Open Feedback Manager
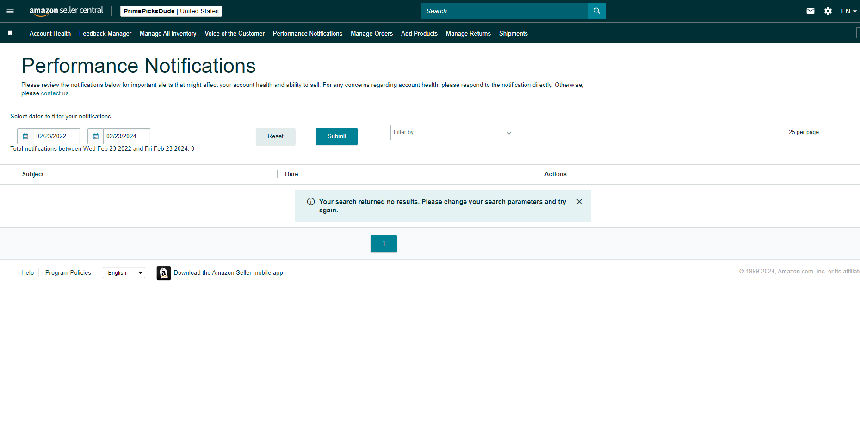The width and height of the screenshot is (860, 426). click(x=105, y=33)
